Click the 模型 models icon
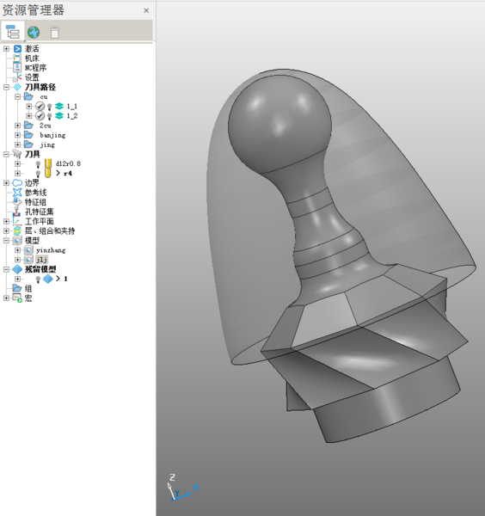The image size is (485, 516). (x=17, y=241)
